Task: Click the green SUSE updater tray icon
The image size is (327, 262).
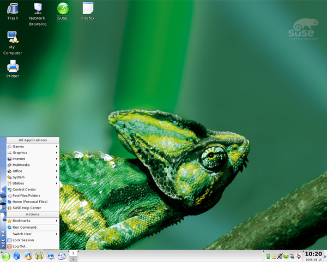Action: click(286, 256)
